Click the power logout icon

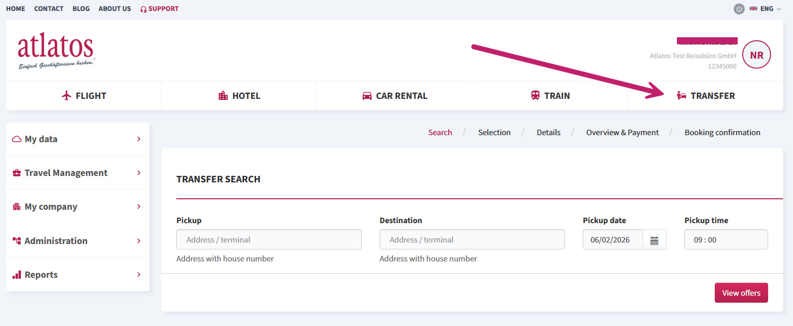(739, 9)
